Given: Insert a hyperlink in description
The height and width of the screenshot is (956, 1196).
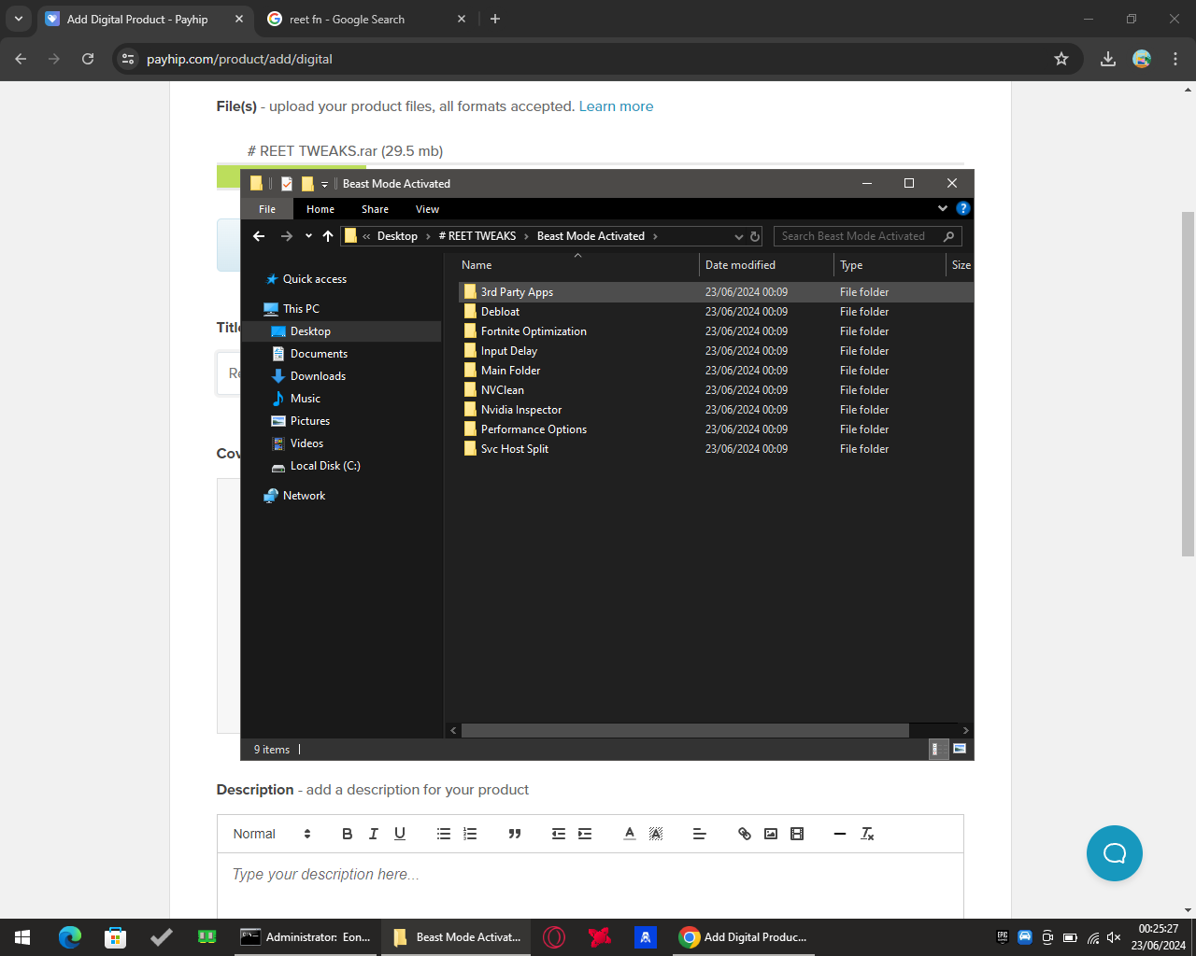Looking at the screenshot, I should 745,834.
